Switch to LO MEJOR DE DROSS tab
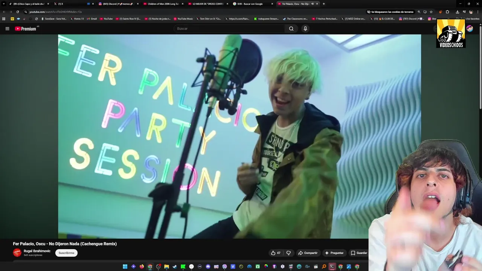Image resolution: width=482 pixels, height=271 pixels. tap(208, 4)
